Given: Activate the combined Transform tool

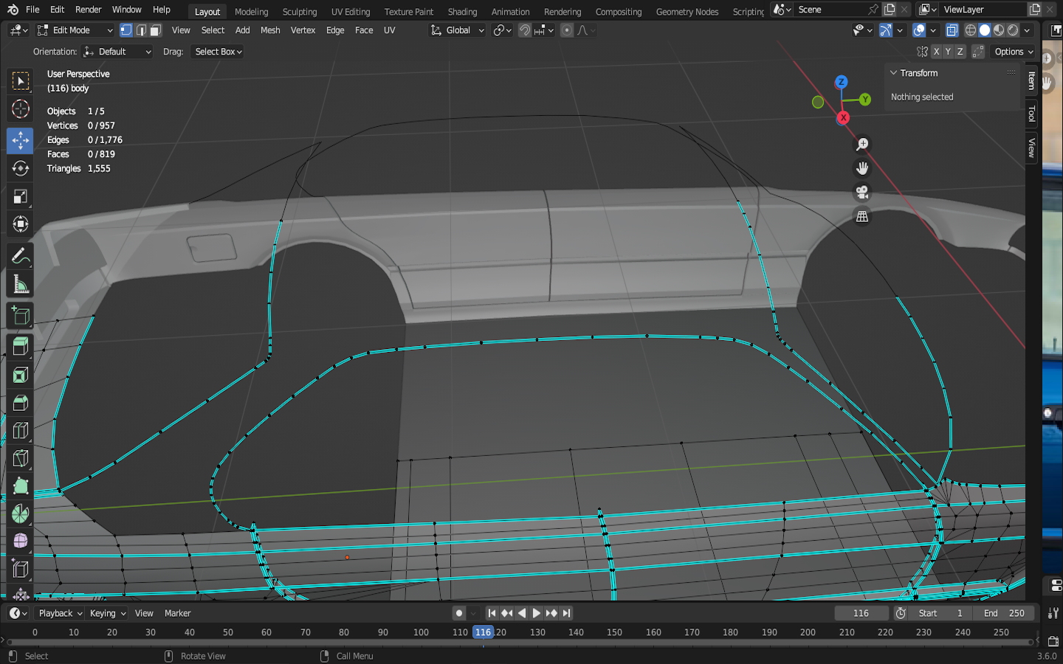Looking at the screenshot, I should 20,224.
